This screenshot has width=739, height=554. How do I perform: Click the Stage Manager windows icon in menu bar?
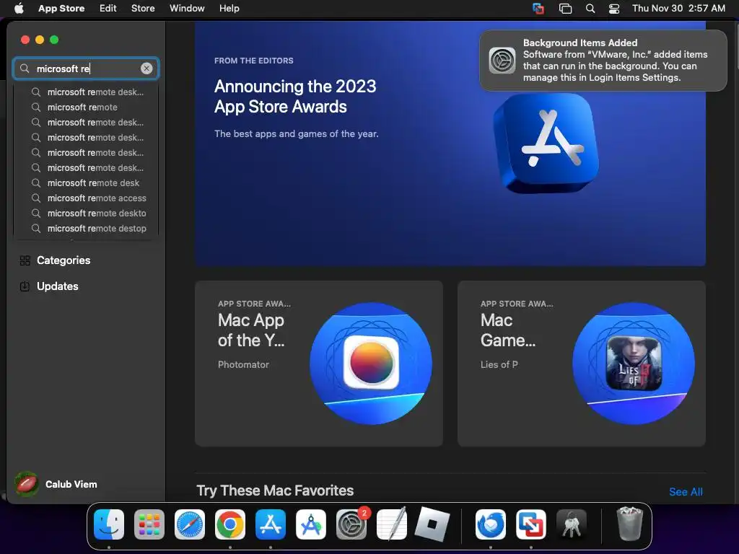tap(565, 9)
